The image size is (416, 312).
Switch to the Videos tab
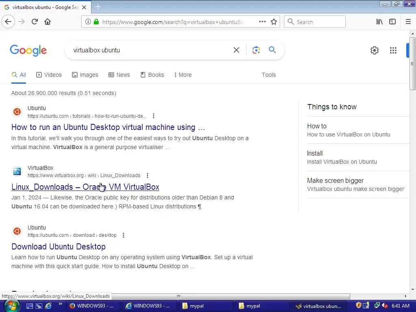(49, 75)
